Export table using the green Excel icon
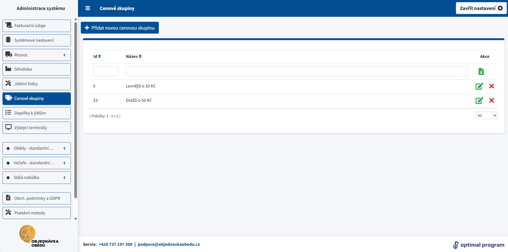 (481, 72)
